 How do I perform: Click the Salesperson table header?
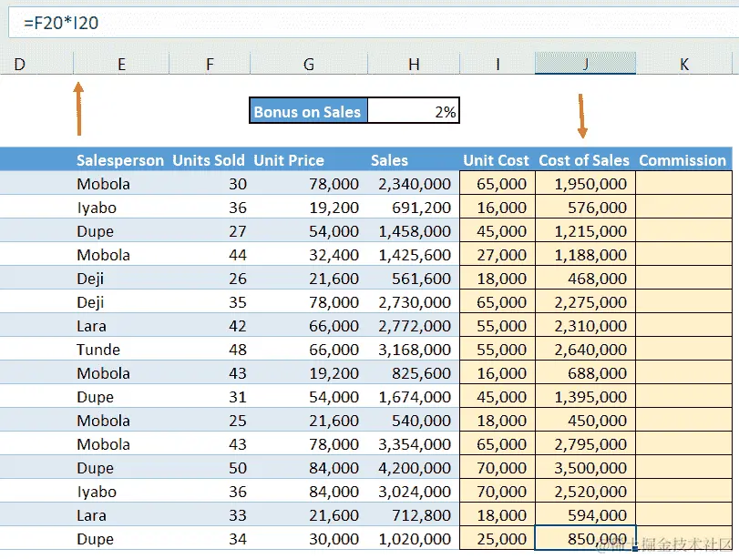tap(121, 159)
